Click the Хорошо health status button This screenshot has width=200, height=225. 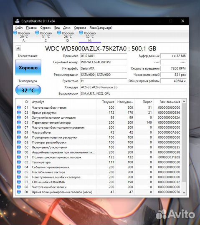point(28,67)
